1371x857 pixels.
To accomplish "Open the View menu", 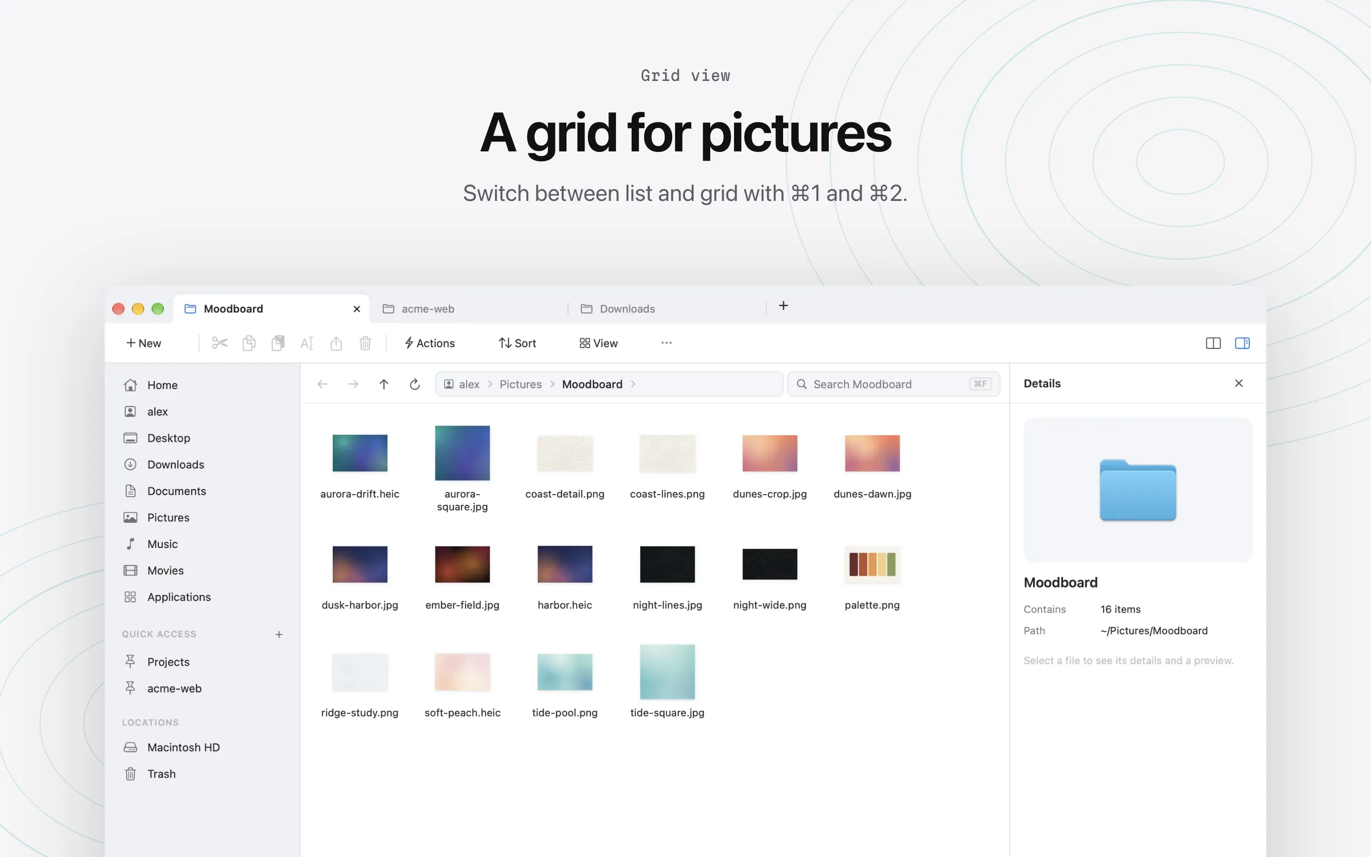I will coord(599,343).
